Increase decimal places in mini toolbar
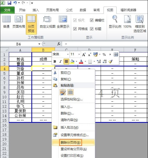This screenshot has width=148, height=158. [x=99, y=61]
